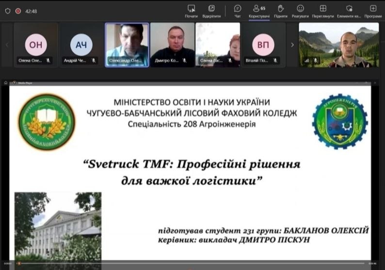Screen dimensions: 385x270
Task: Open the Реагувати reactions menu
Action: point(300,10)
